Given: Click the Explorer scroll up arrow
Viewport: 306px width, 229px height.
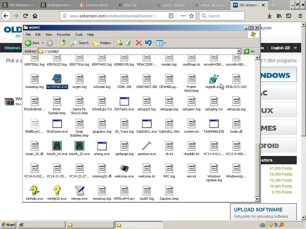Looking at the screenshot, I should (257, 58).
